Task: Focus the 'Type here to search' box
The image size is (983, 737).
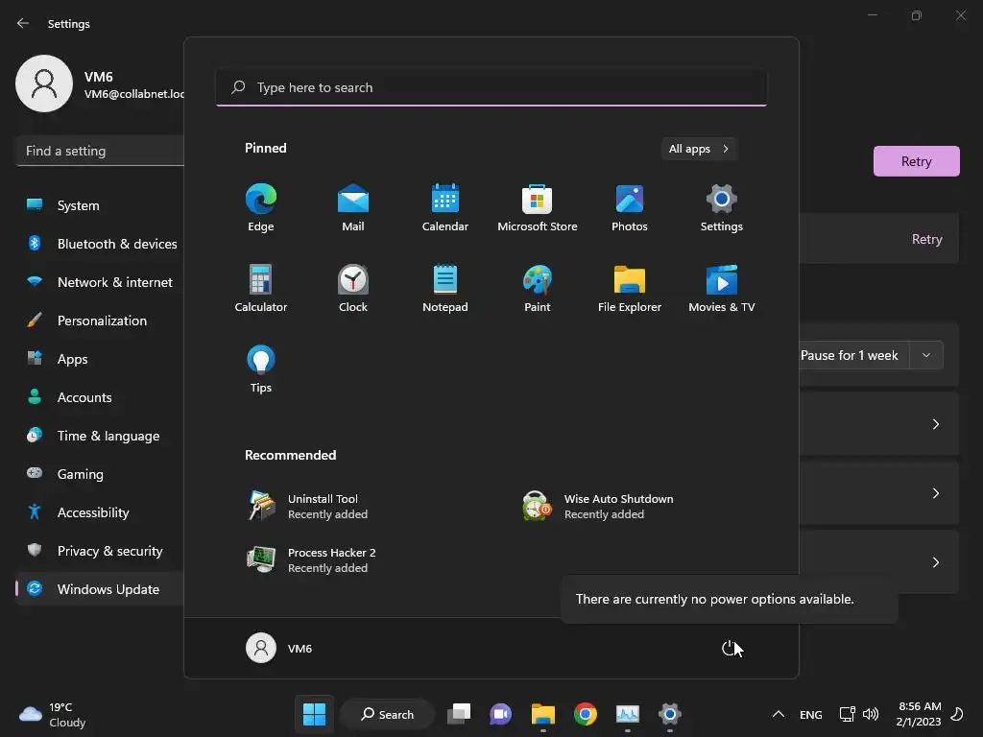Action: click(491, 87)
